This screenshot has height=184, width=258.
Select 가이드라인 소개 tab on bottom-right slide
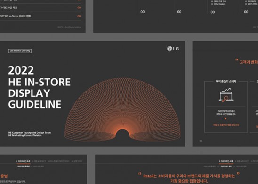coord(226,161)
